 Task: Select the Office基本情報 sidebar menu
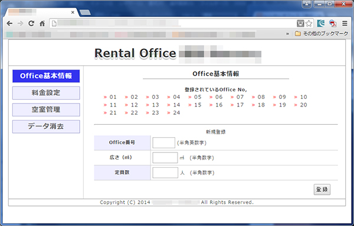tap(46, 76)
